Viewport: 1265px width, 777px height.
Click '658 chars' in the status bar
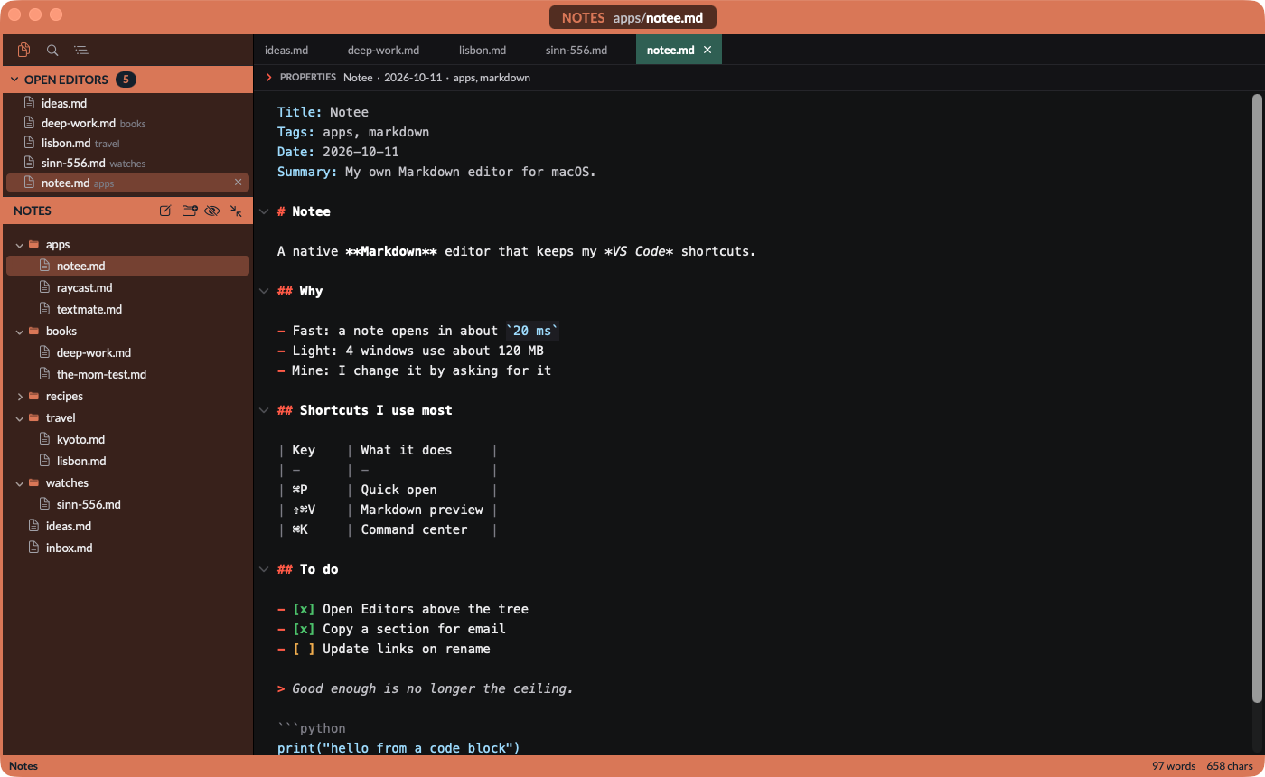coord(1230,766)
